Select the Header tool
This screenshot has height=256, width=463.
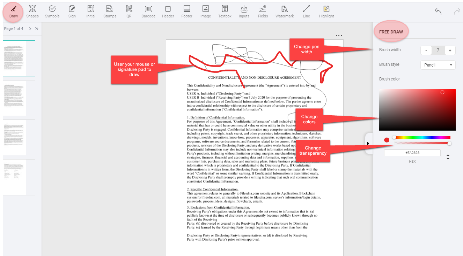(x=168, y=11)
